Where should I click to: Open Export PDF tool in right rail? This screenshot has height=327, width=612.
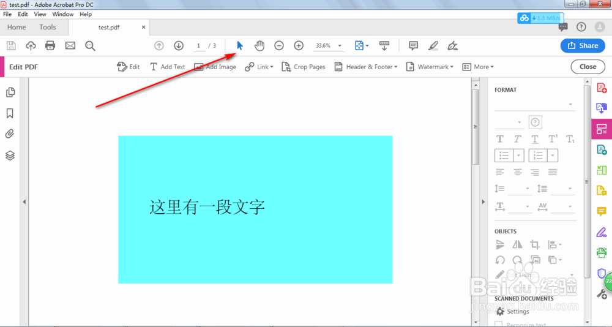(602, 108)
